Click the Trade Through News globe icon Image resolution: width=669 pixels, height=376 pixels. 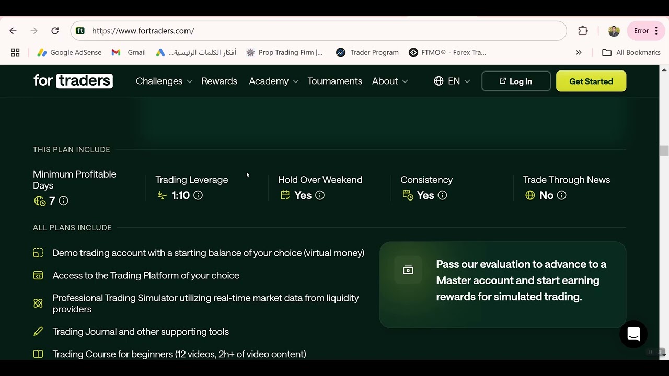pyautogui.click(x=530, y=195)
